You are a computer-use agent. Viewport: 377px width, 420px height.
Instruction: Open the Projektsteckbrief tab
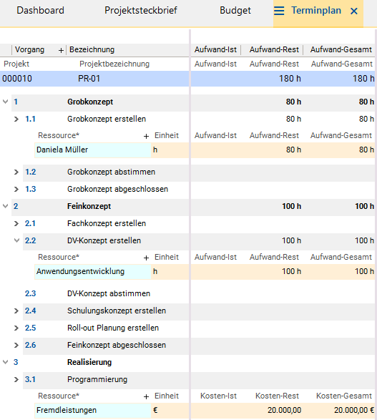coord(141,11)
